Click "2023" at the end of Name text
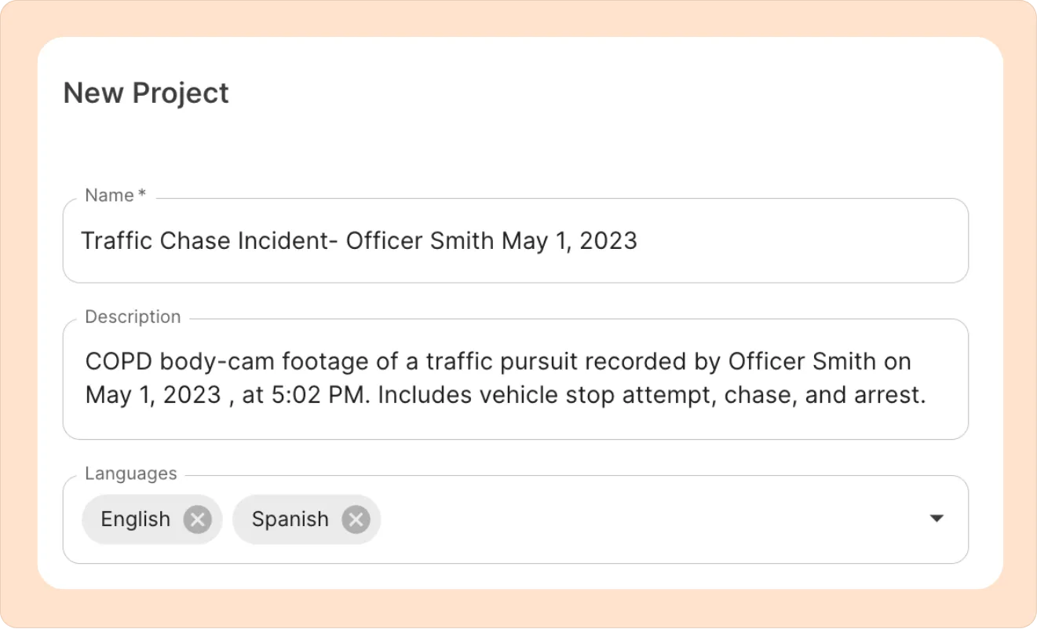 pyautogui.click(x=608, y=241)
